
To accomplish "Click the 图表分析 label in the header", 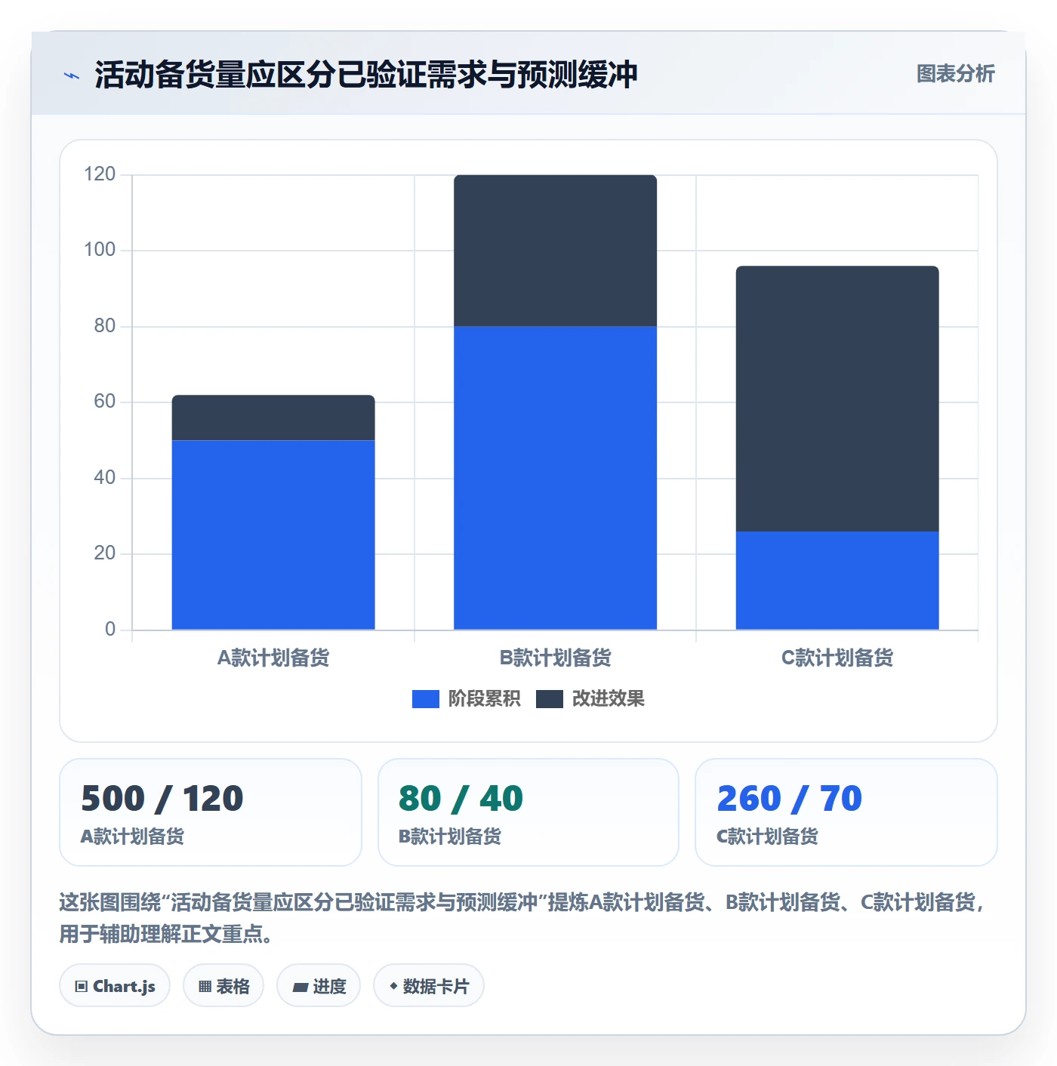I will (x=955, y=74).
